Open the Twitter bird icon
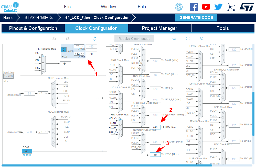The width and height of the screenshot is (256, 167). 218,7
